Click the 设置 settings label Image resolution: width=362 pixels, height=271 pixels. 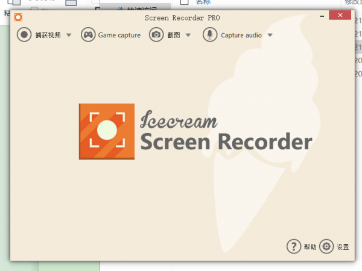[343, 247]
